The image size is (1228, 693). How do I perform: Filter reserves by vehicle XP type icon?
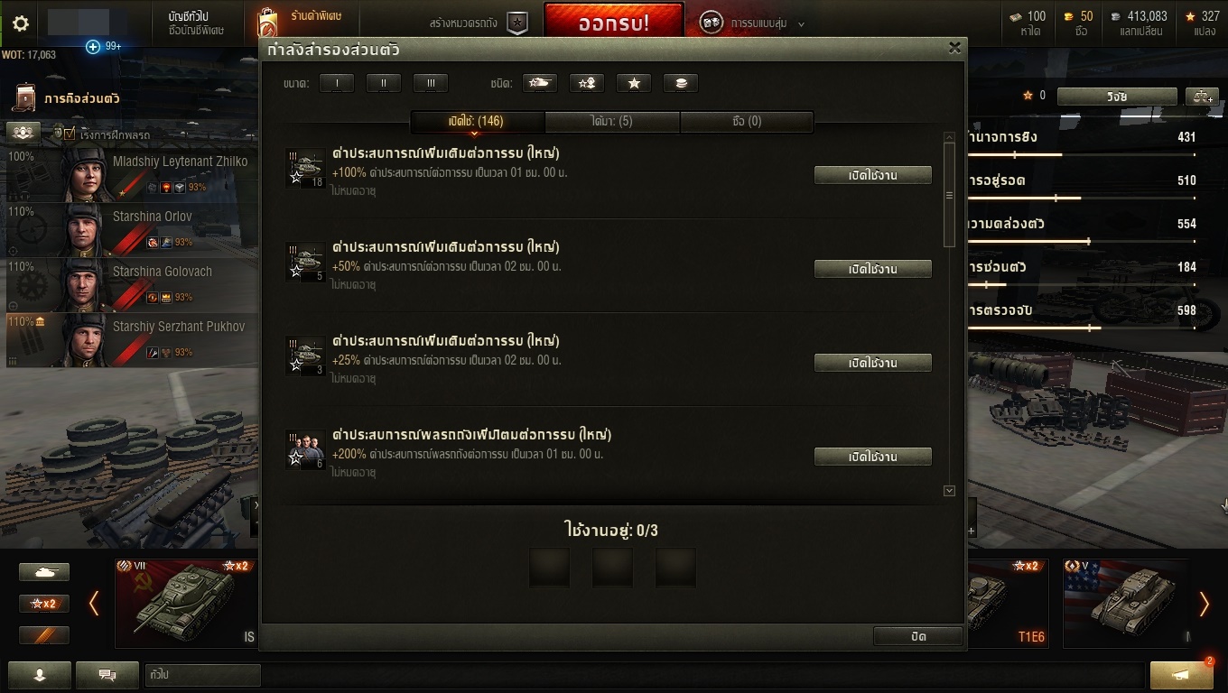(x=540, y=83)
